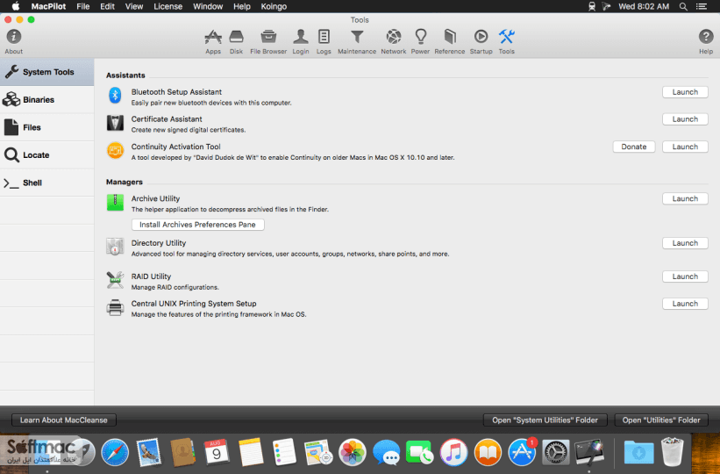This screenshot has width=720, height=474.
Task: Open Safari from the Dock
Action: coord(115,452)
